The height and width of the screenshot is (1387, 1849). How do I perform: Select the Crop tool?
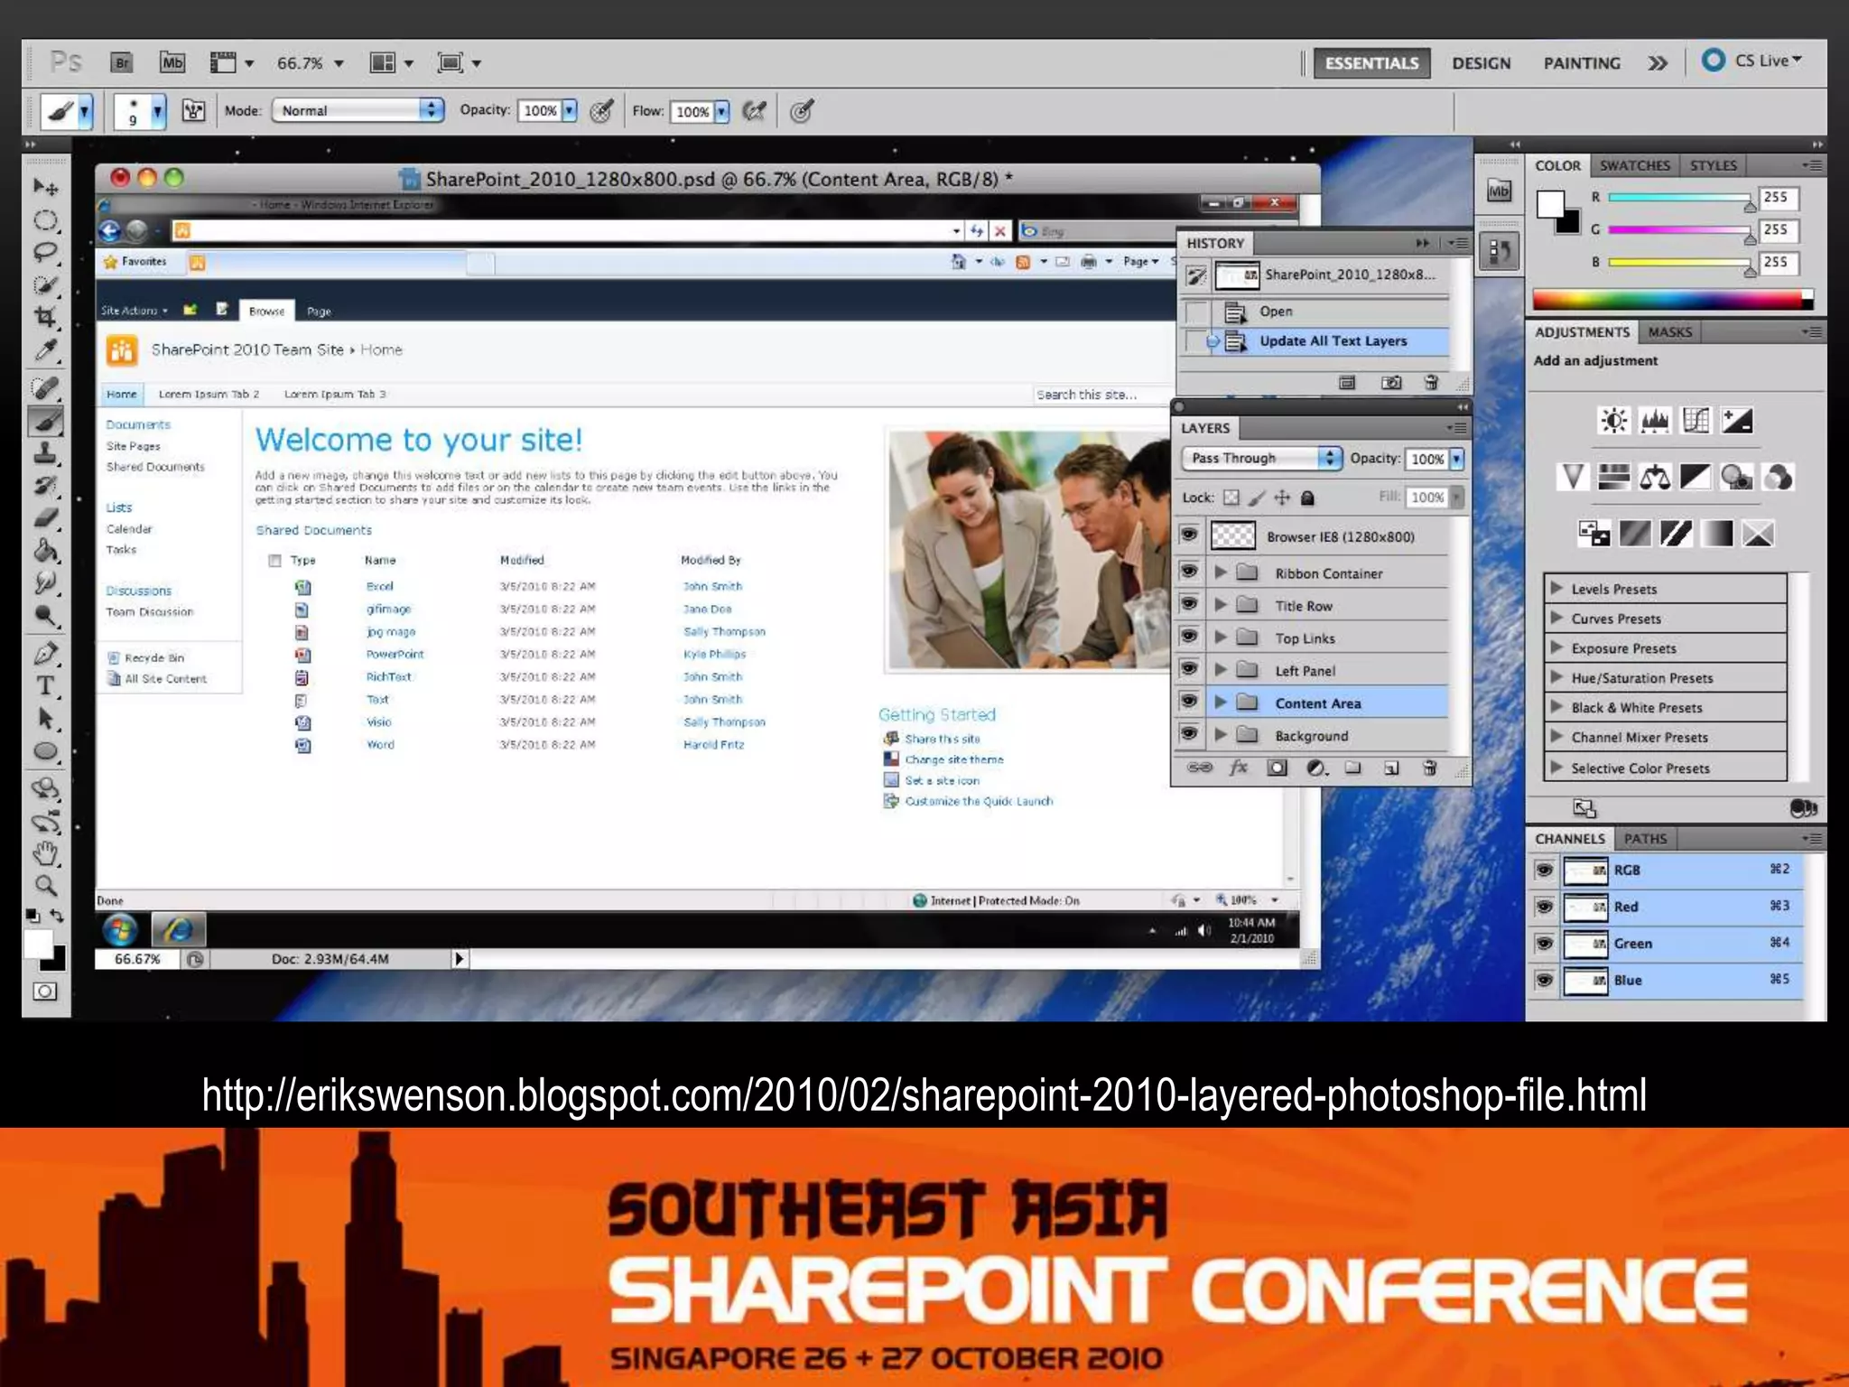(45, 317)
